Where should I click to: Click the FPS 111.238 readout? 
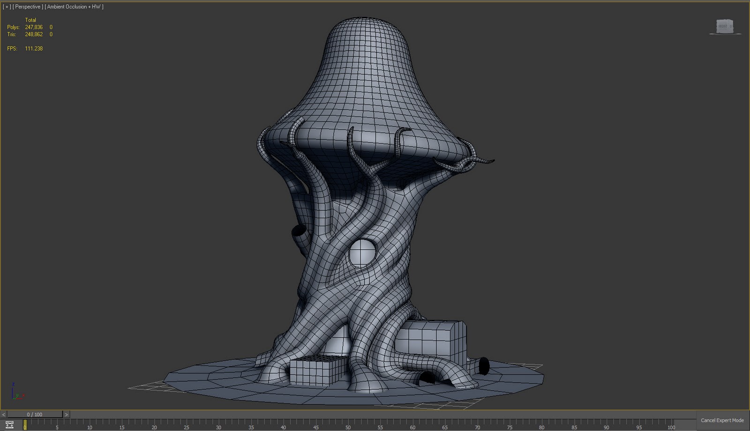[25, 48]
